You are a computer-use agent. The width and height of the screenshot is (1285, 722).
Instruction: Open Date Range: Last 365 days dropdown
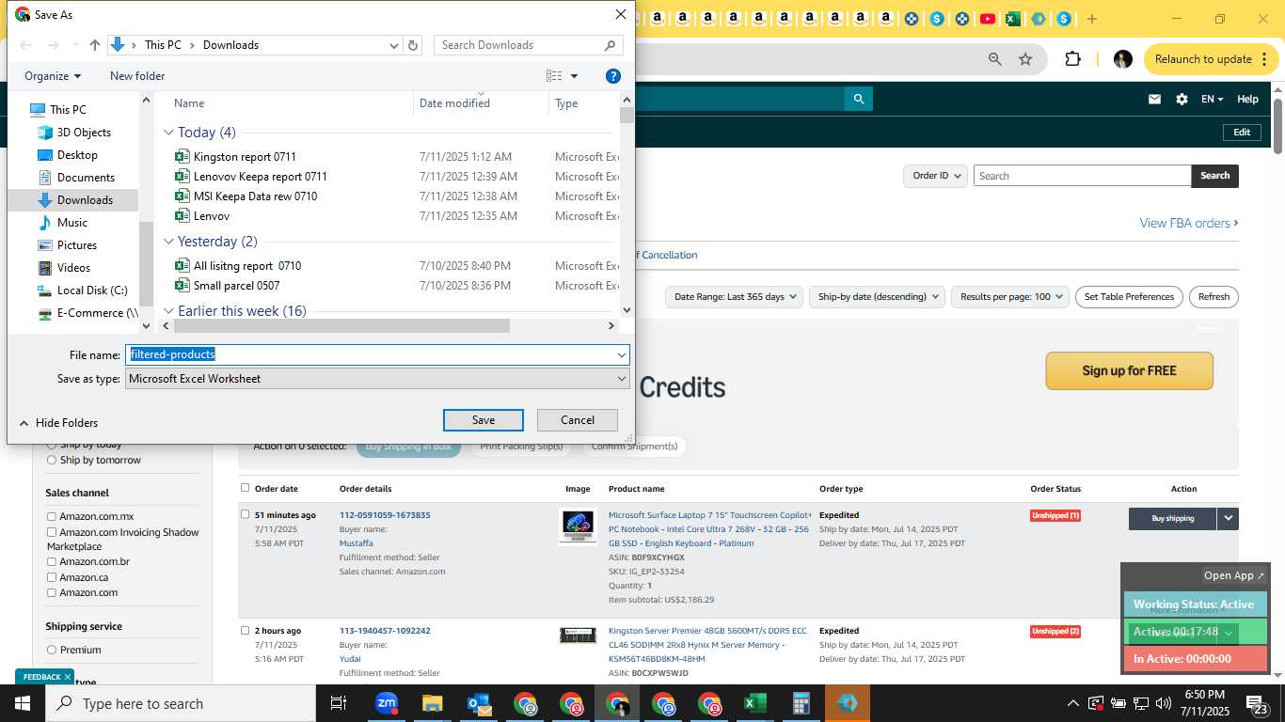(x=735, y=297)
